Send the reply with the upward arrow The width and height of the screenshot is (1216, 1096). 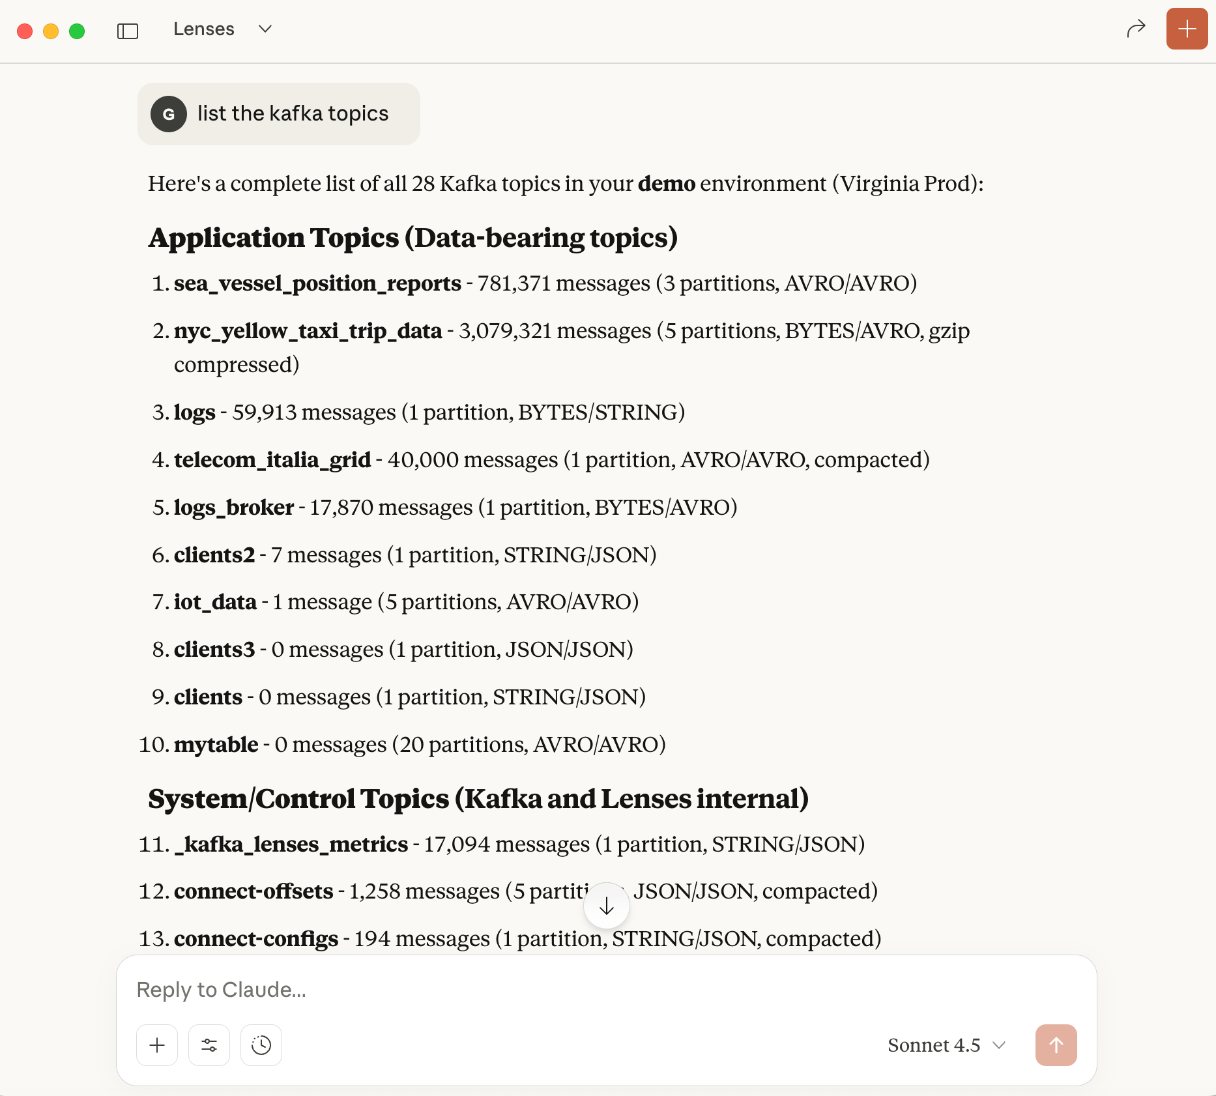(1056, 1045)
